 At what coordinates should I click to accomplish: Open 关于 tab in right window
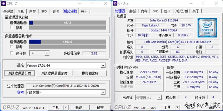click(196, 11)
